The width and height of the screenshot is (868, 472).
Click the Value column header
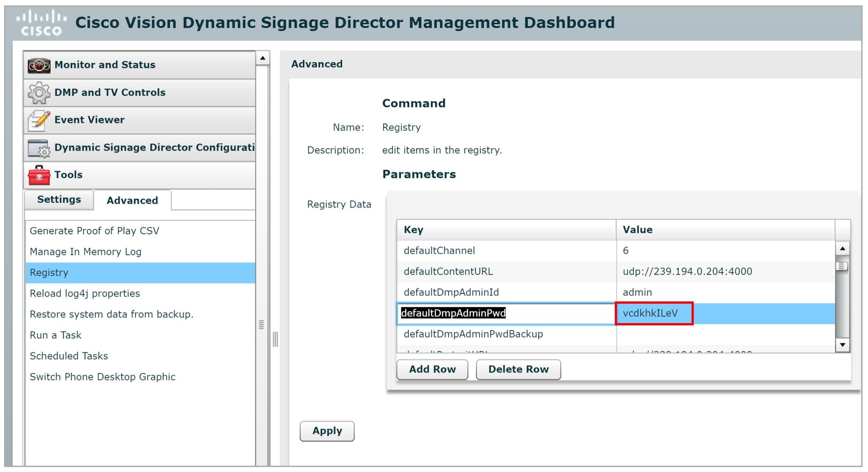725,230
